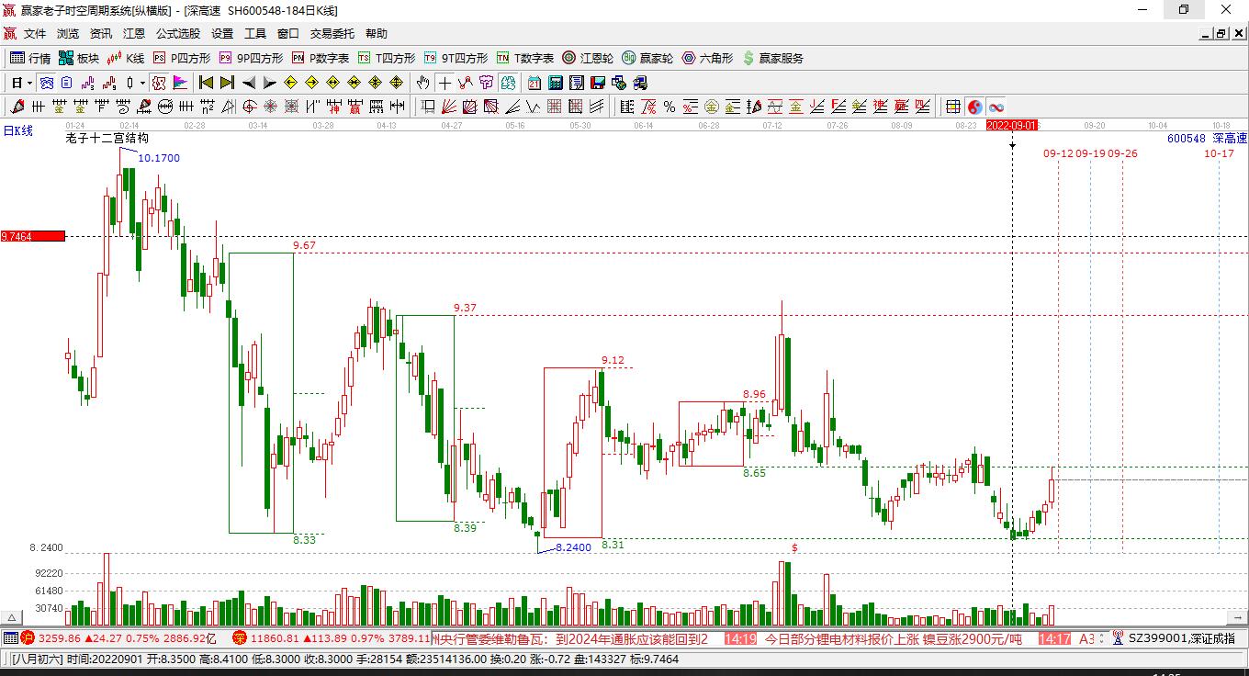1249x676 pixels.
Task: Toggle the crosshair cursor button
Action: tap(444, 83)
